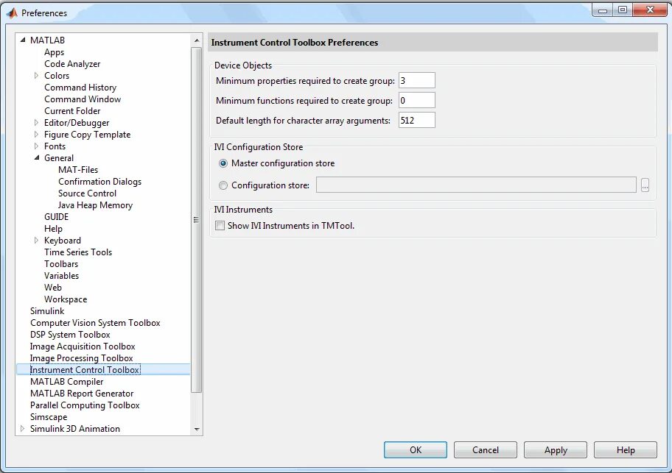Viewport: 672px width, 473px height.
Task: Click the tree panel scrollbar thumb
Action: [x=196, y=220]
